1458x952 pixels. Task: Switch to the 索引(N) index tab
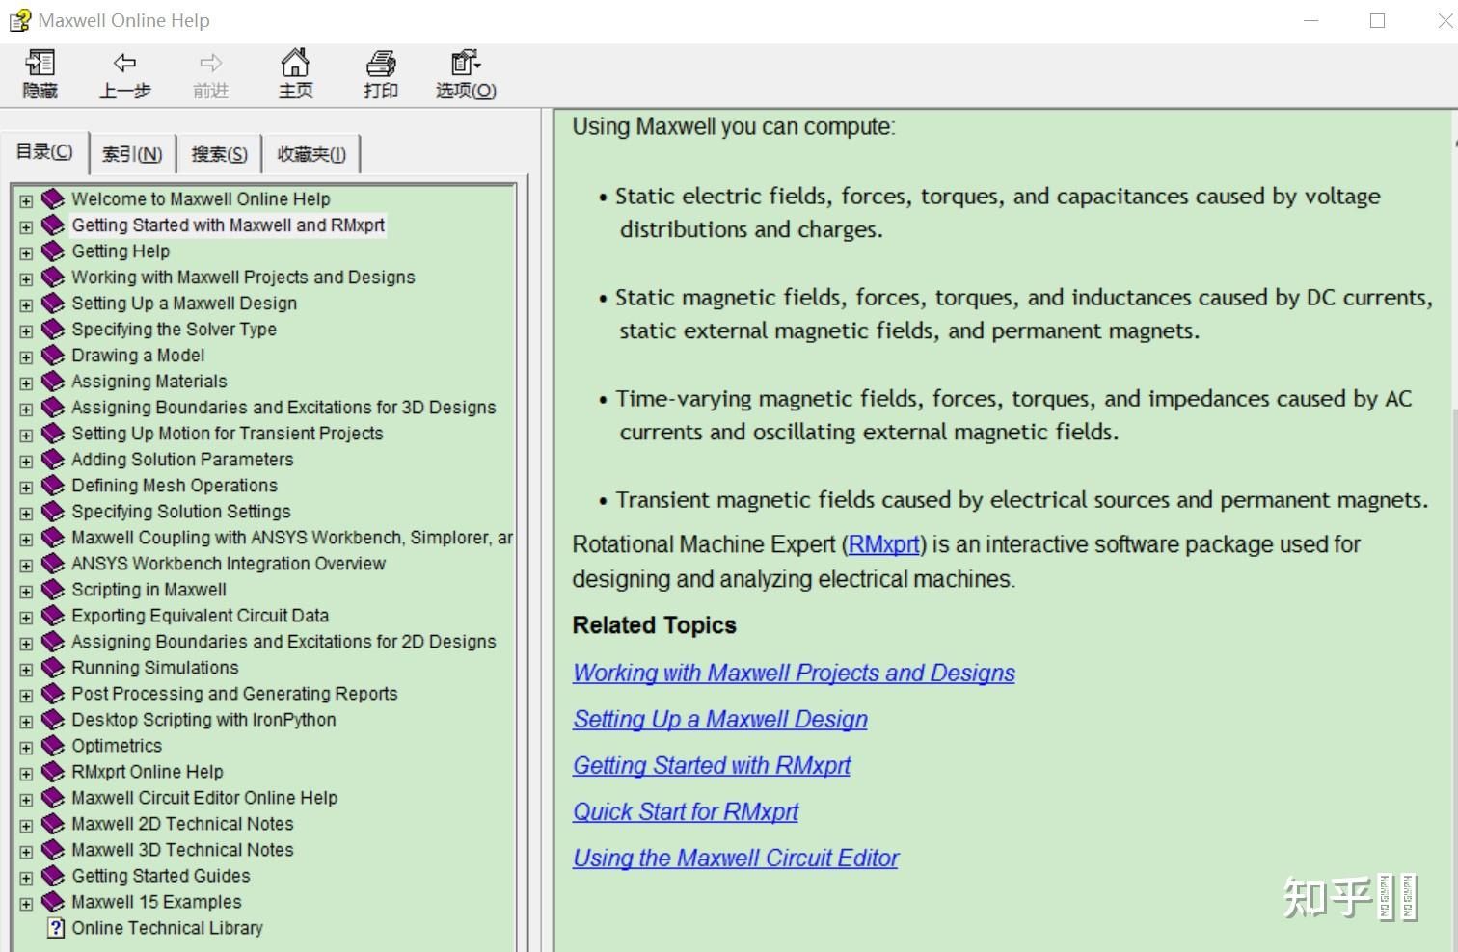[x=132, y=154]
